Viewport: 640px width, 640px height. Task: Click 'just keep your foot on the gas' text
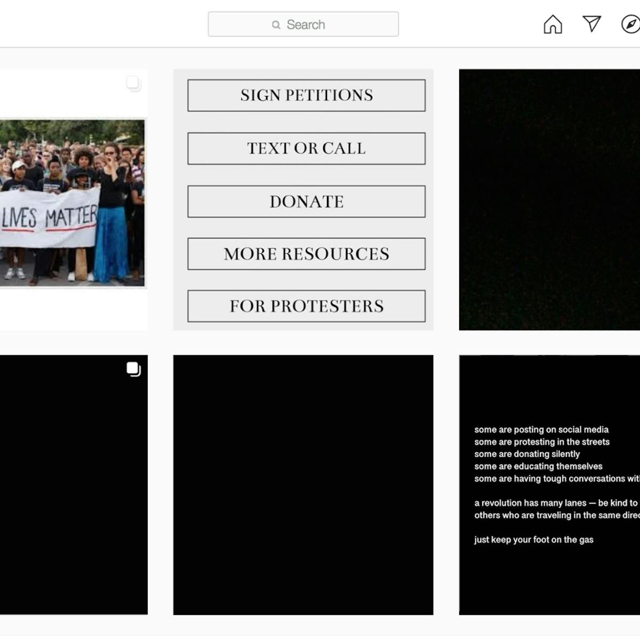point(533,540)
